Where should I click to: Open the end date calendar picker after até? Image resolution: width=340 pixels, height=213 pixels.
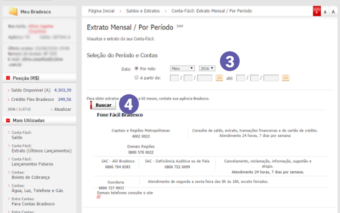pos(285,78)
